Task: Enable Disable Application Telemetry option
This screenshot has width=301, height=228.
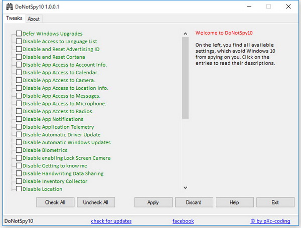Action: point(19,127)
